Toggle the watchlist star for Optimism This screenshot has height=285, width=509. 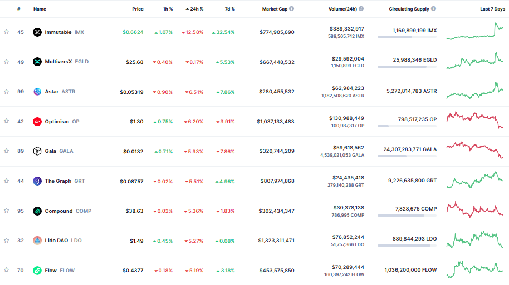point(7,122)
